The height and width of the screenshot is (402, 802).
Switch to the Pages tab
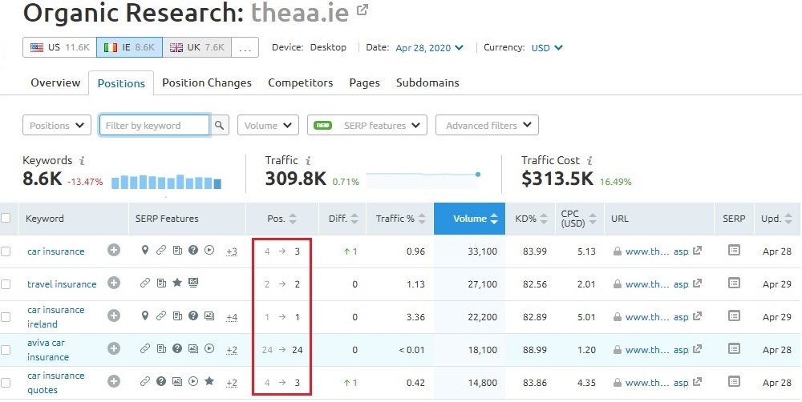(x=364, y=82)
